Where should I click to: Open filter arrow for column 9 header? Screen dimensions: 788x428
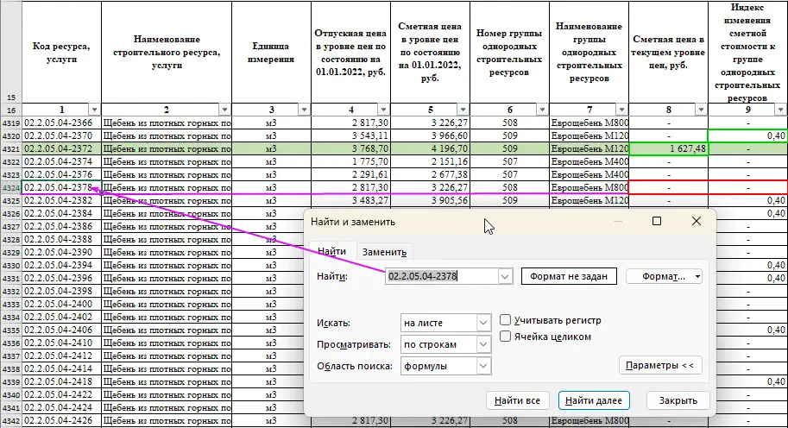click(x=780, y=110)
